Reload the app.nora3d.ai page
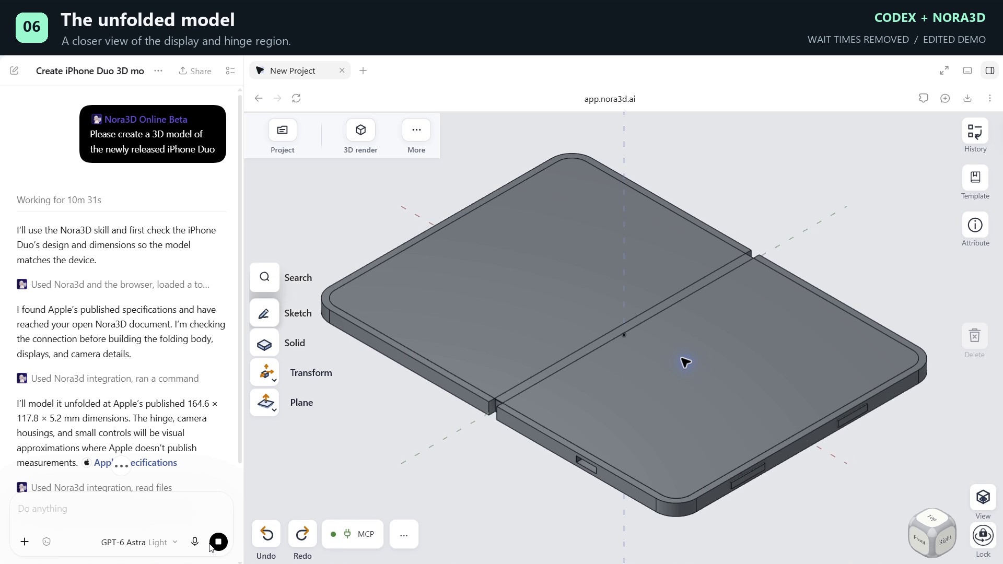This screenshot has width=1003, height=564. click(296, 99)
